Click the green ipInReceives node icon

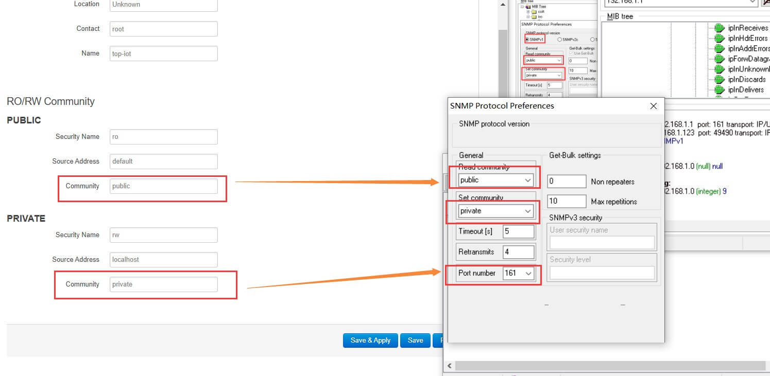pyautogui.click(x=719, y=28)
